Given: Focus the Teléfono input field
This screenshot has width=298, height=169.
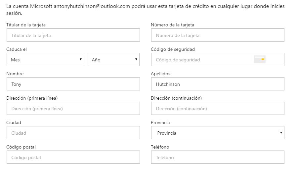Looking at the screenshot, I should point(218,157).
